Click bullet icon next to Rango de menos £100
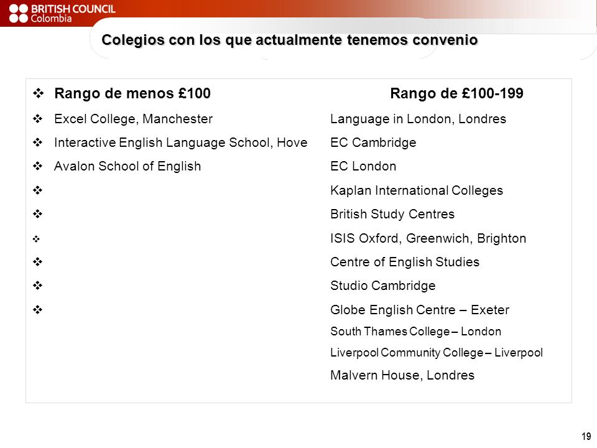 (x=38, y=93)
